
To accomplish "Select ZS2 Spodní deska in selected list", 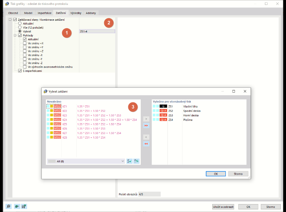I will tap(199, 111).
